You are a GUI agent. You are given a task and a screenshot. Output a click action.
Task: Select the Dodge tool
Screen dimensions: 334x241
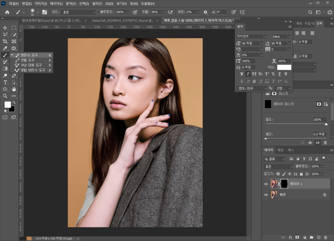tap(5, 76)
